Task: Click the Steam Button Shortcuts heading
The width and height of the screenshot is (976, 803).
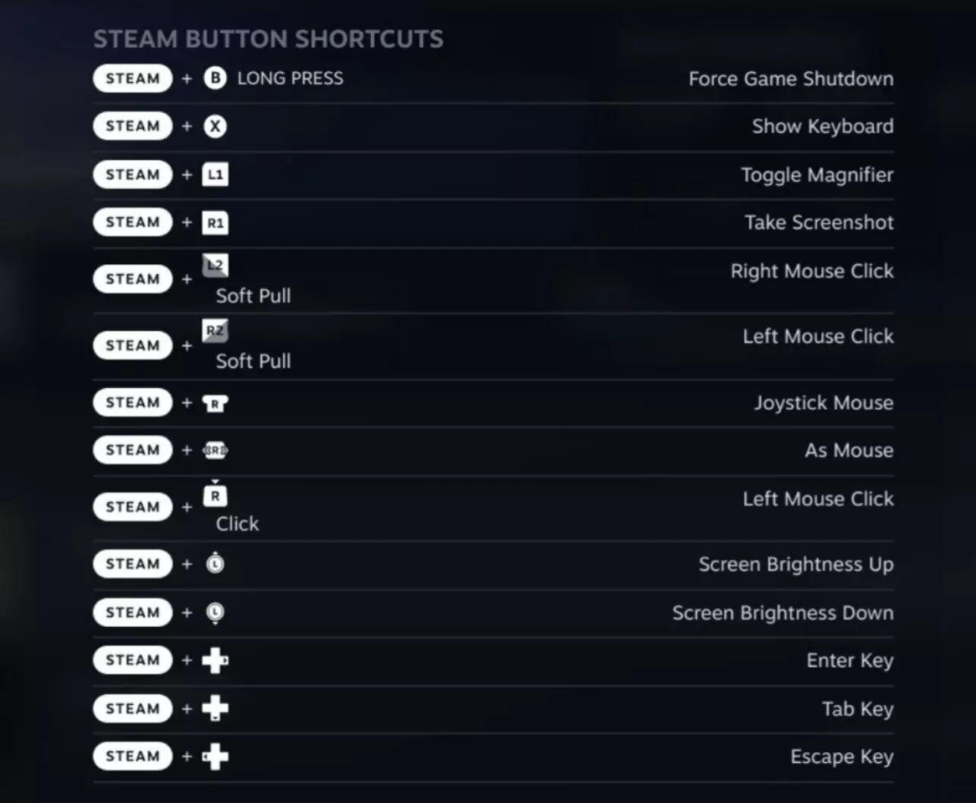Action: (x=268, y=39)
